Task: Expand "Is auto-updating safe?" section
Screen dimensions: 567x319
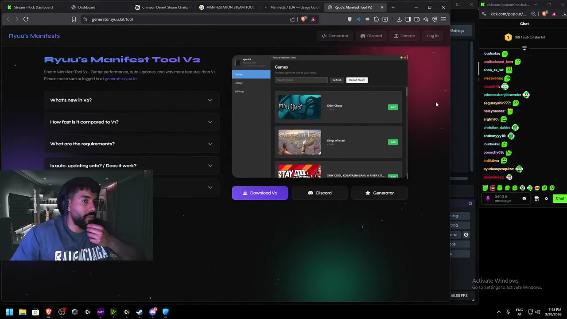Action: pyautogui.click(x=132, y=166)
